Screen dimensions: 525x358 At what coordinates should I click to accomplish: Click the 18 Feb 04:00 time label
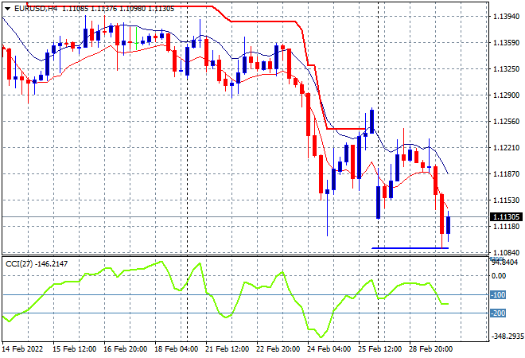click(176, 349)
